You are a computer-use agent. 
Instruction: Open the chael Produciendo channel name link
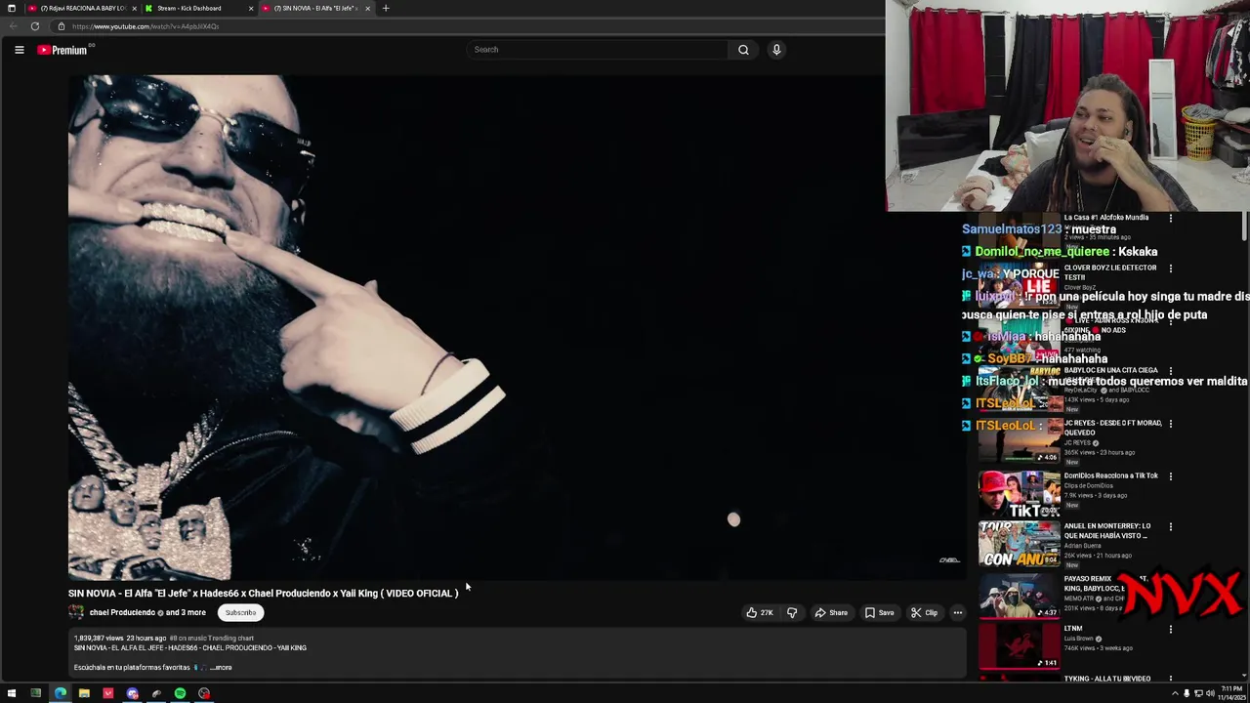pos(123,613)
